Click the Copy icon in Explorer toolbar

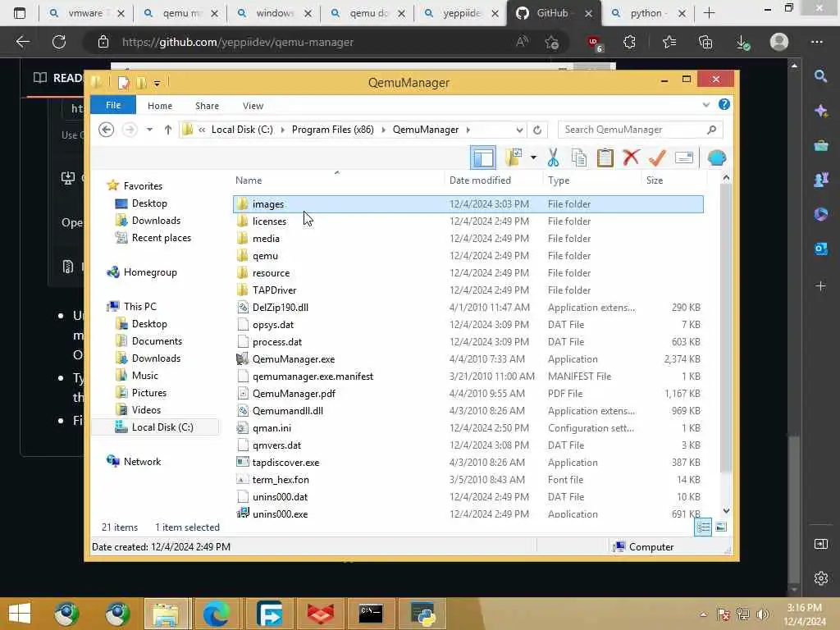[578, 158]
